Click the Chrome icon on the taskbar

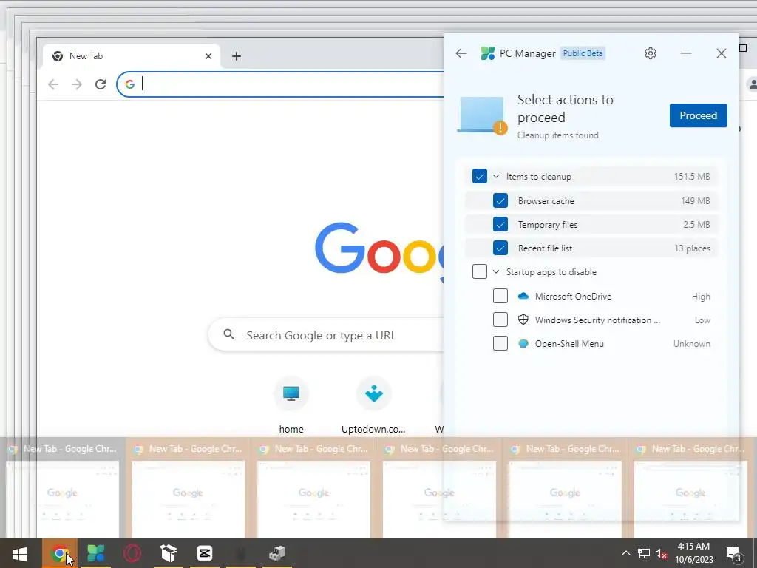coord(59,553)
